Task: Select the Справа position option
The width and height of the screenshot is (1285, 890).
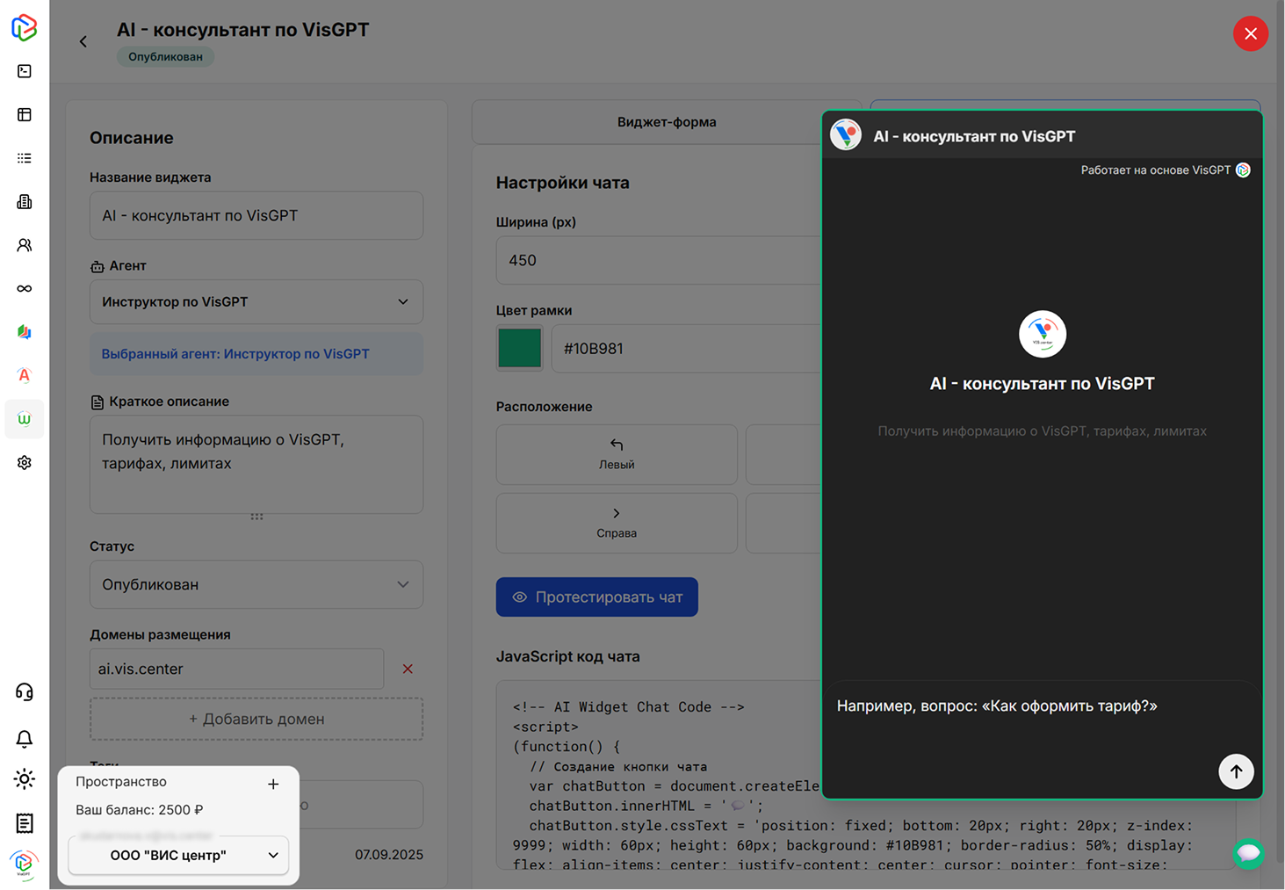Action: coord(617,523)
